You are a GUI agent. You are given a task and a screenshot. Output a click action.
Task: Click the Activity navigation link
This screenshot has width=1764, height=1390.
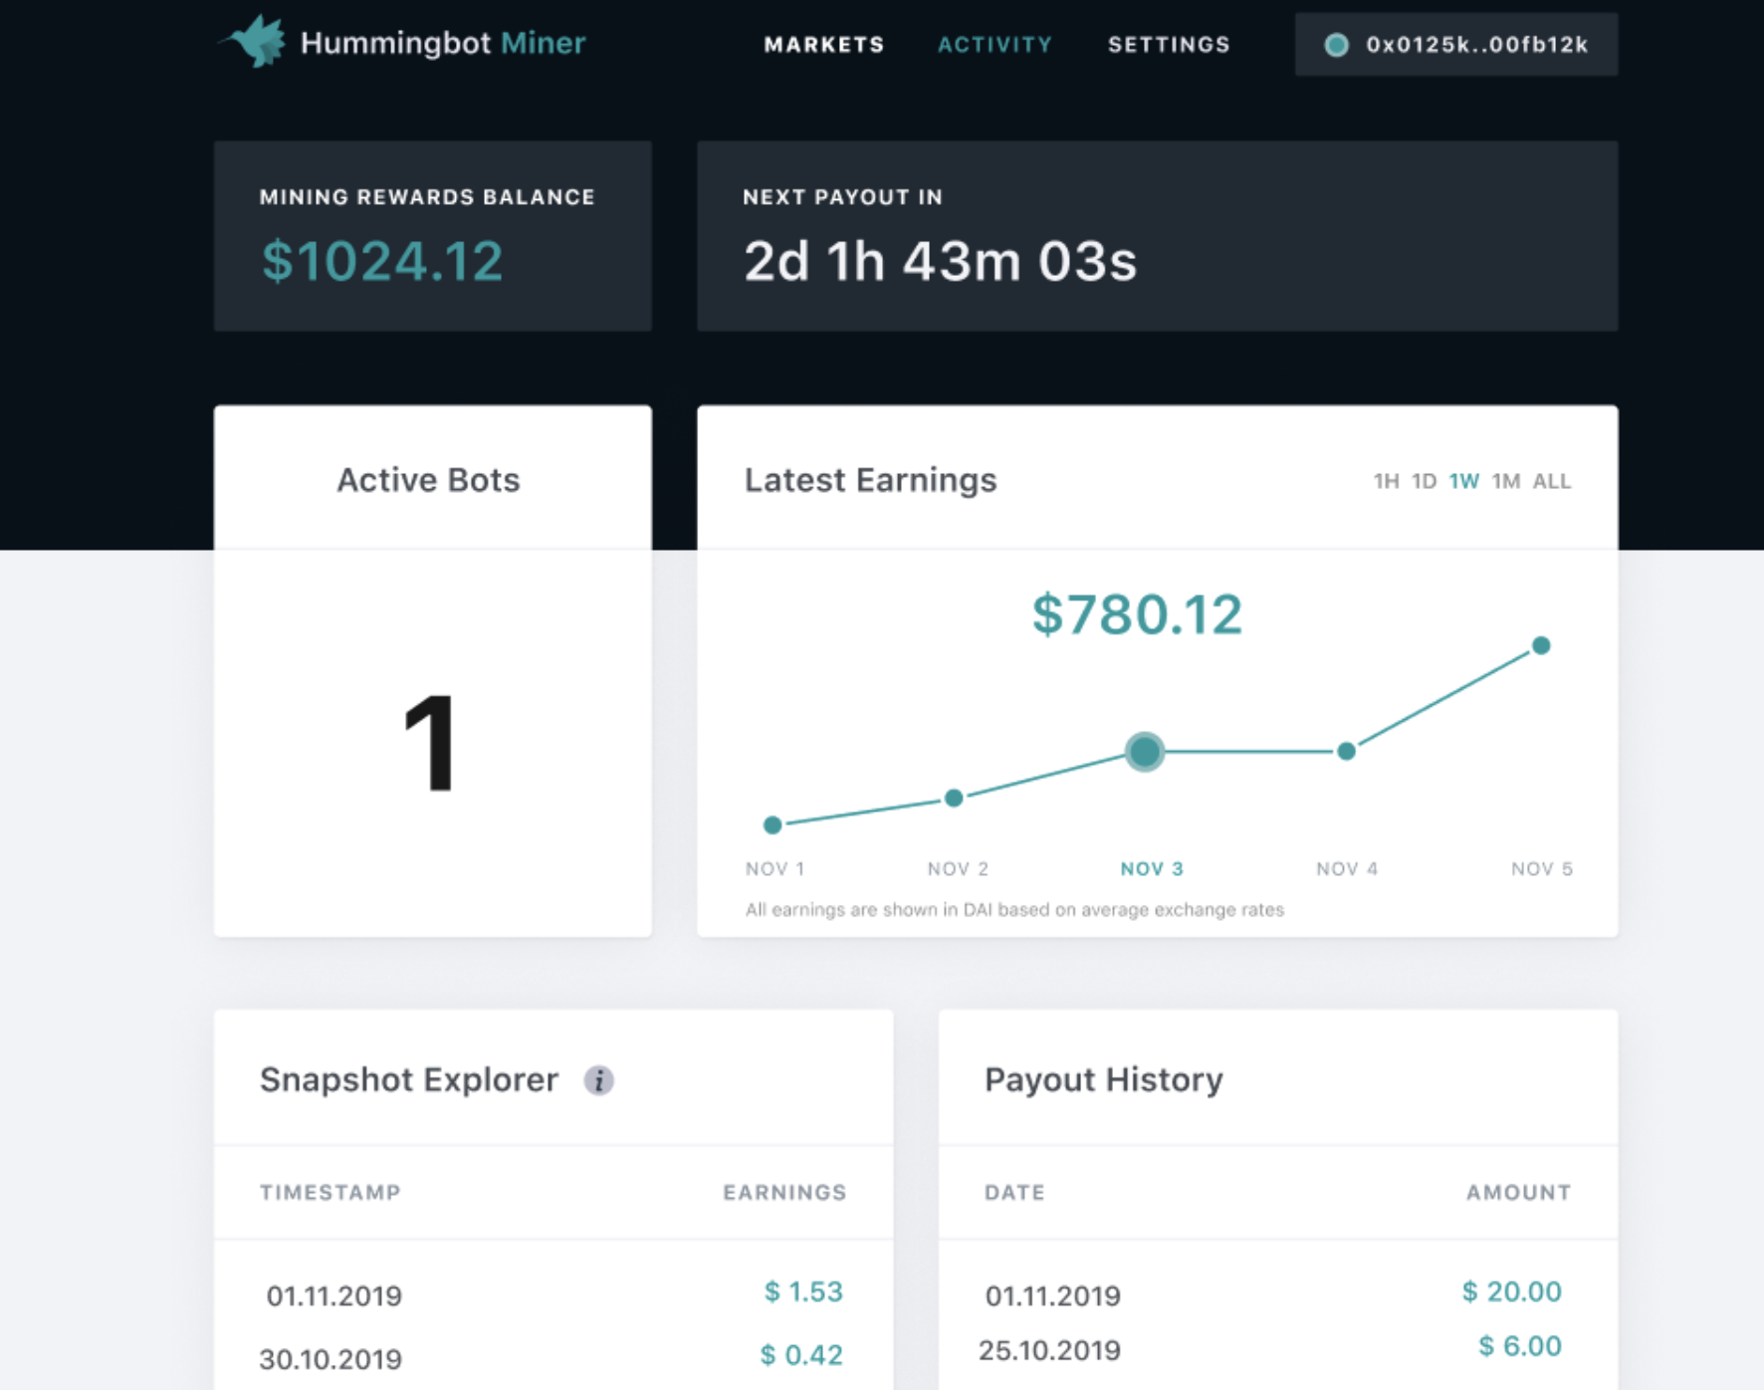click(x=994, y=44)
